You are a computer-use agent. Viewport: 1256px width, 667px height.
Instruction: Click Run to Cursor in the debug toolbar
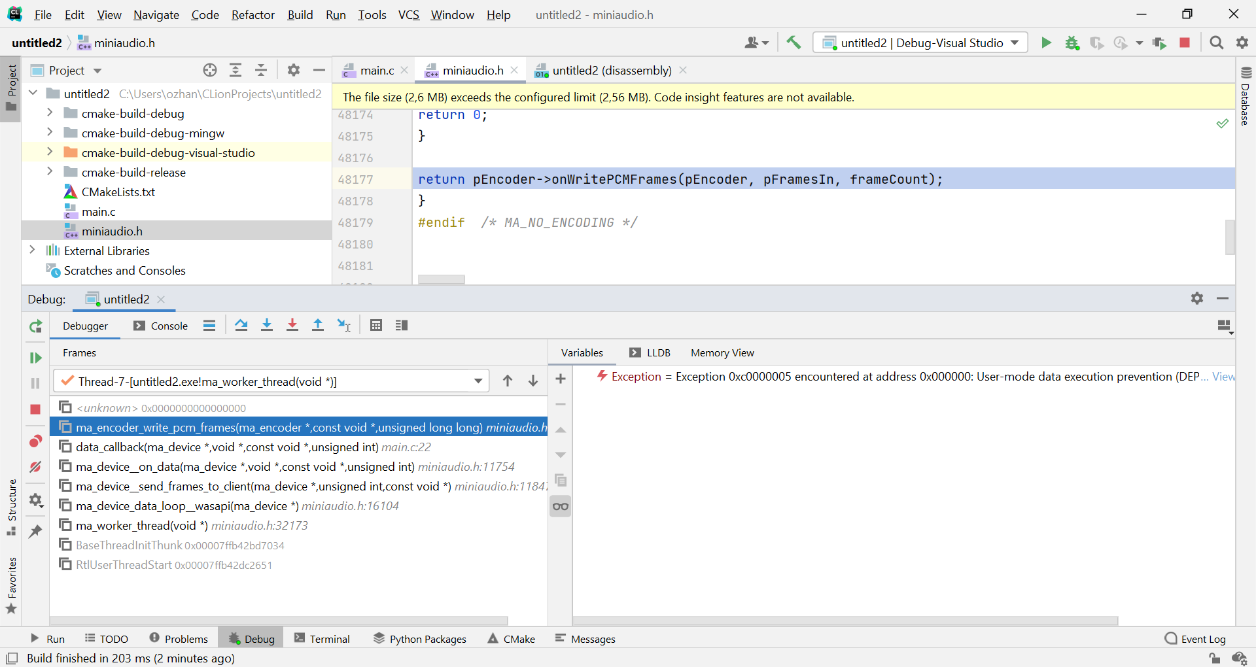pos(345,325)
